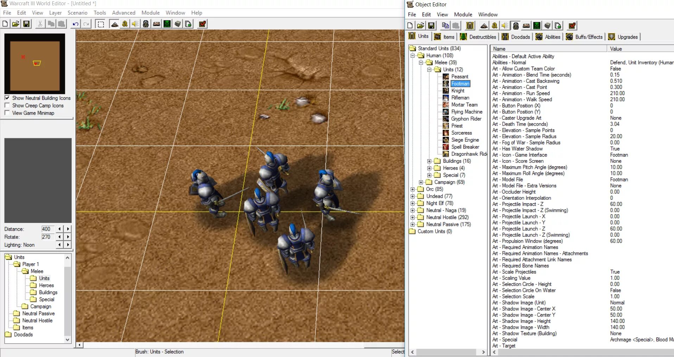Switch to the Abilities tab
Screen dimensions: 674x357
(548, 37)
